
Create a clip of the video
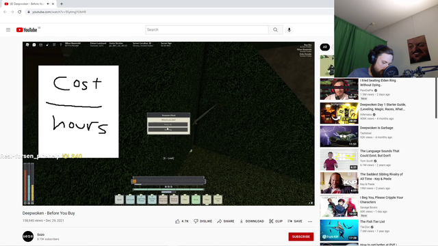click(276, 221)
